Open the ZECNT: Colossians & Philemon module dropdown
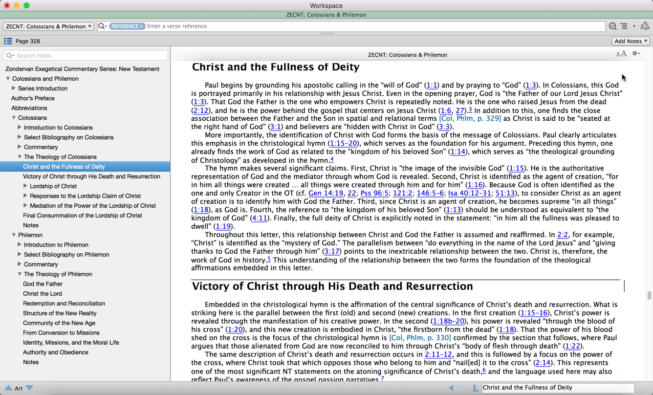 (48, 26)
